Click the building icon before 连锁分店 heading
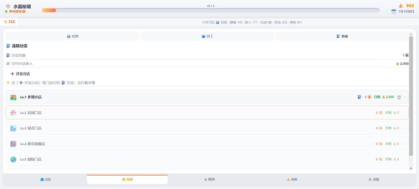Screen dimensions: 419x189 pyautogui.click(x=8, y=46)
